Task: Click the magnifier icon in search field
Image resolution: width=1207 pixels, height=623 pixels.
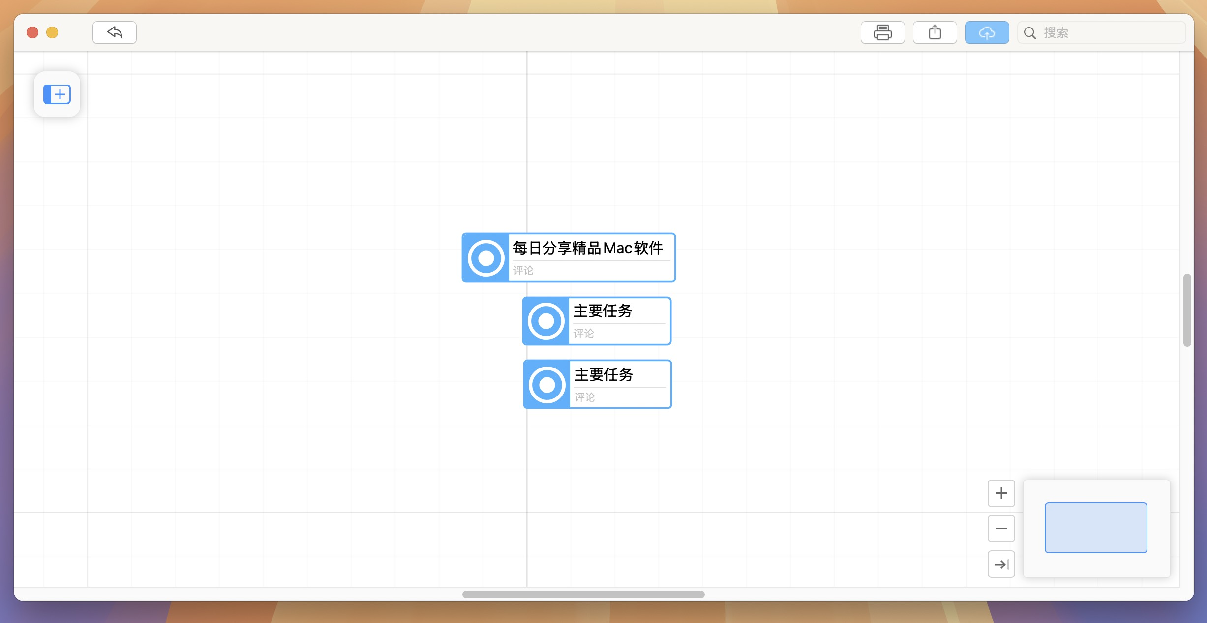Action: click(1029, 33)
